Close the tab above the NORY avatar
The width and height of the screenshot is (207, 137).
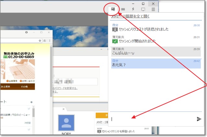[x=63, y=109]
